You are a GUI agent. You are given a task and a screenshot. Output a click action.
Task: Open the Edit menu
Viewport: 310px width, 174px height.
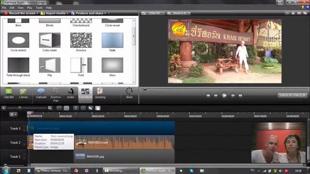[12, 8]
